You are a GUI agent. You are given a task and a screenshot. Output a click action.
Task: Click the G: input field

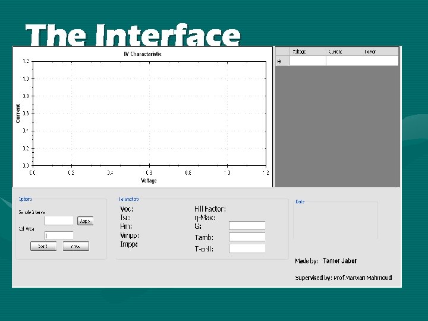click(247, 226)
